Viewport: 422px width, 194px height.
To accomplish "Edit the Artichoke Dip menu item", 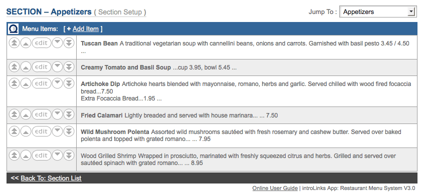I will [42, 83].
